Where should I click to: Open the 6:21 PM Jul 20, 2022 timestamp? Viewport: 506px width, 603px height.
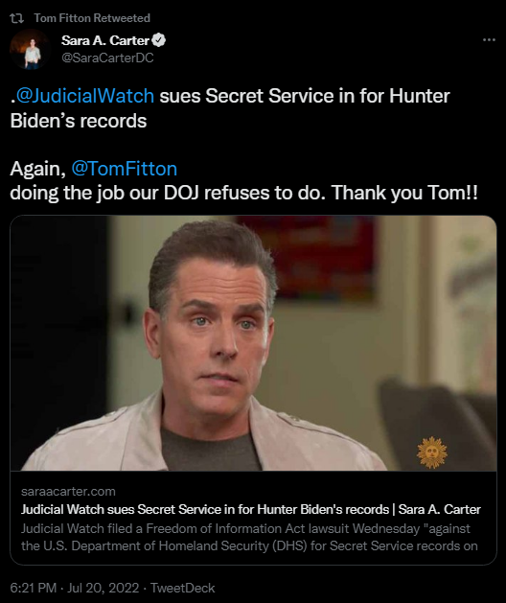(x=74, y=588)
